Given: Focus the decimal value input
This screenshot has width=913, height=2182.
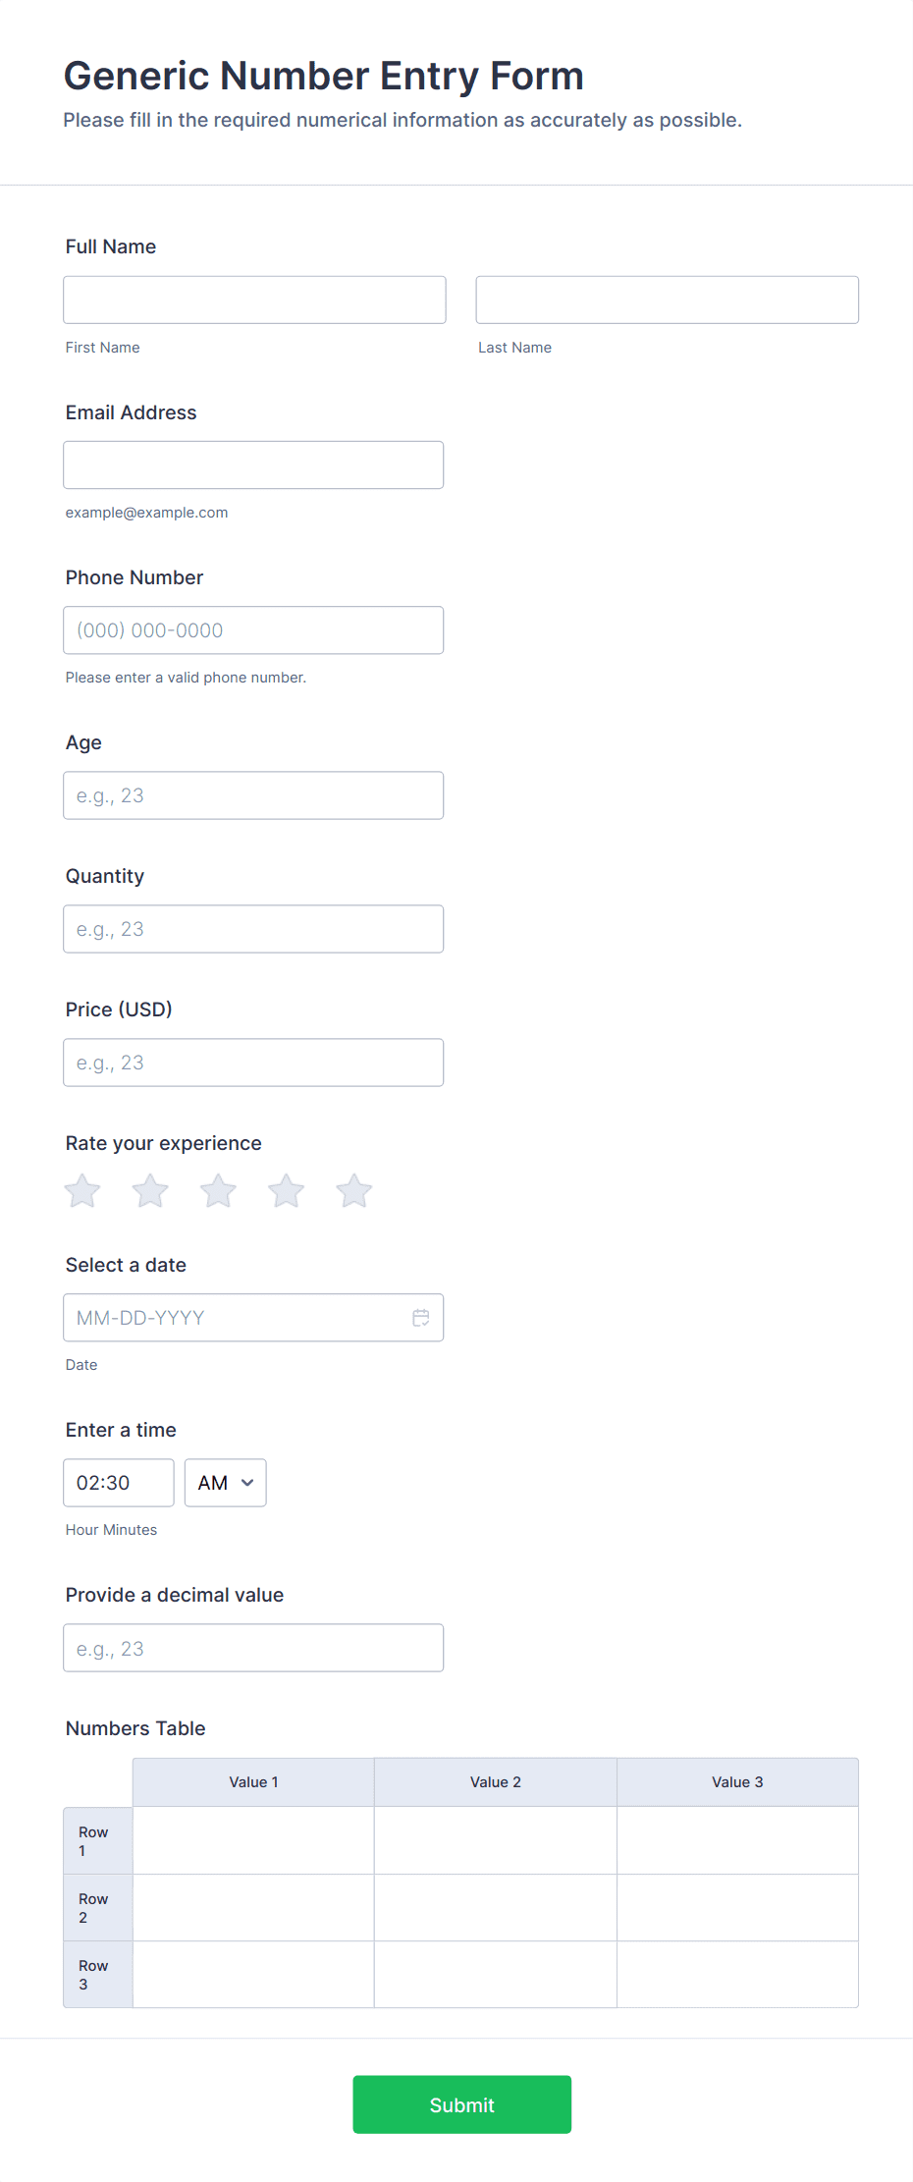Looking at the screenshot, I should [253, 1648].
